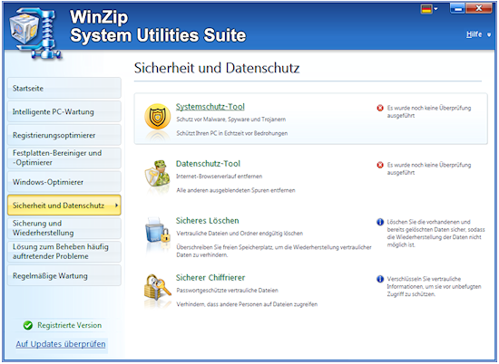Click the red error icon beside Systemschutz-Tool status
Viewport: 499px width, 364px height.
coord(380,108)
